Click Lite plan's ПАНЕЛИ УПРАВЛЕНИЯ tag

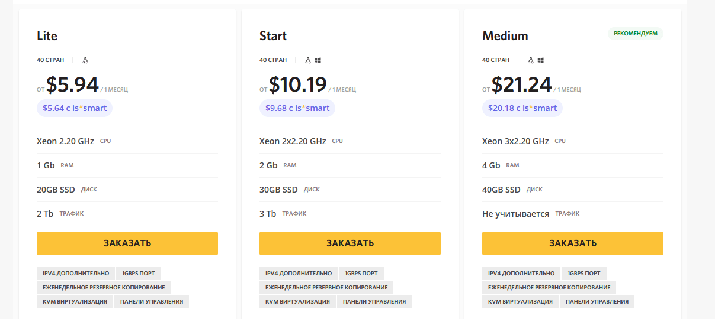(x=152, y=302)
